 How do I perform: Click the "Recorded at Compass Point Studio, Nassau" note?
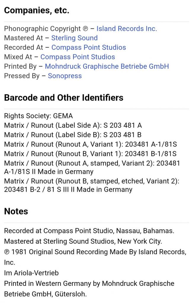(x=89, y=231)
